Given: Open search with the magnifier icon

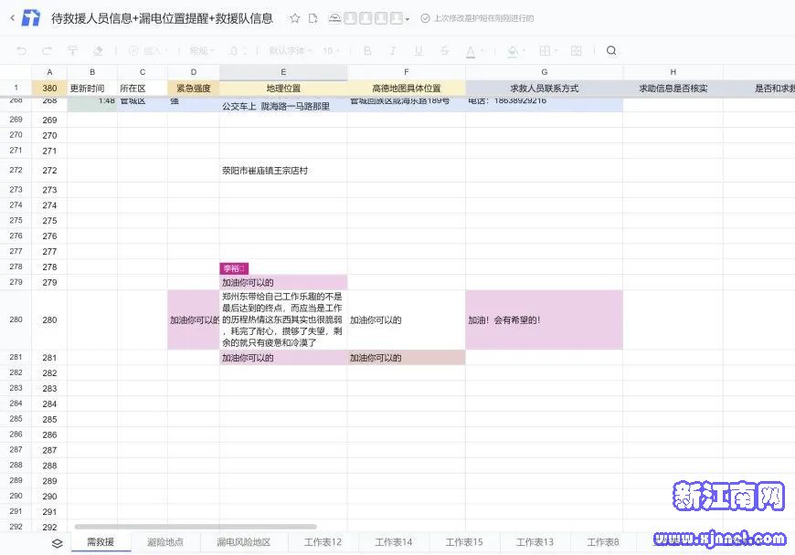Looking at the screenshot, I should tap(611, 50).
